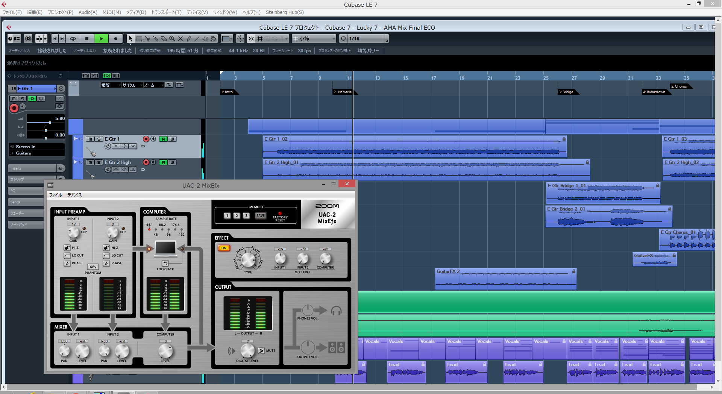Recall memory preset 1 in MixEfx
722x394 pixels.
[x=227, y=216]
